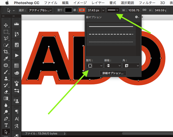Choose the dotted line stroke preset

click(111, 42)
